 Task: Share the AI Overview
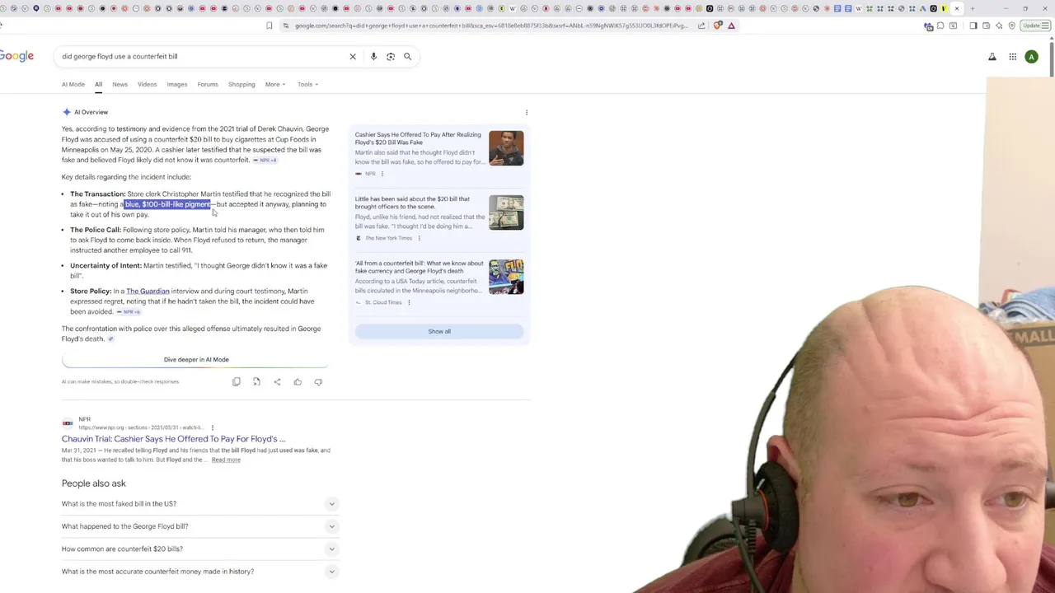pyautogui.click(x=277, y=382)
